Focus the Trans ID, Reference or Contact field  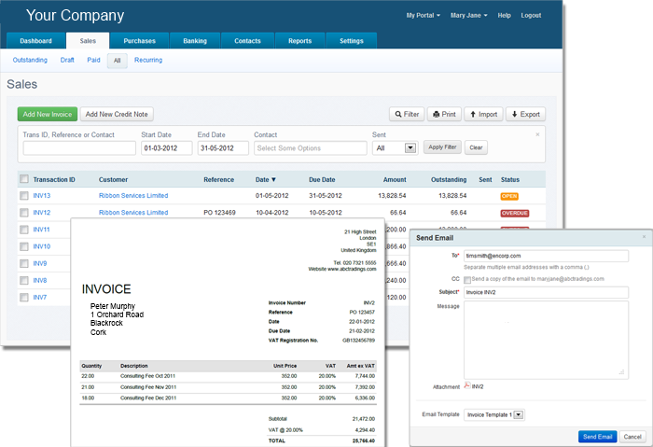79,147
